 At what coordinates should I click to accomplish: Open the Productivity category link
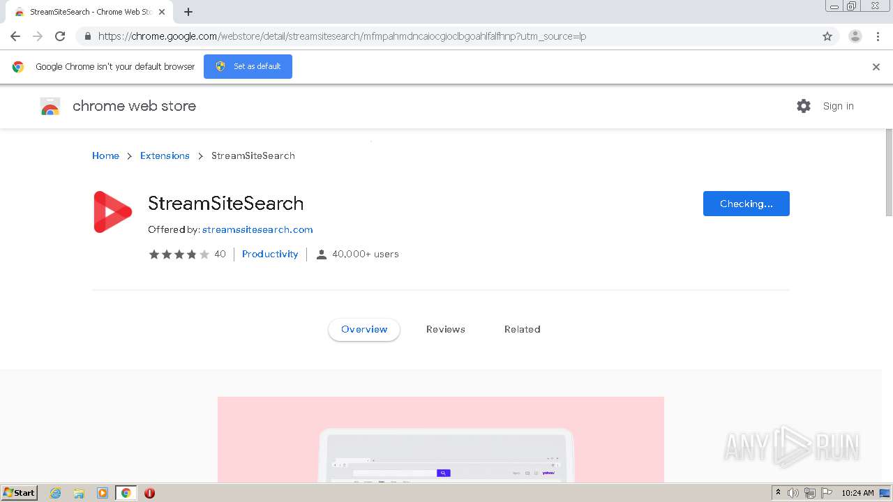[270, 254]
